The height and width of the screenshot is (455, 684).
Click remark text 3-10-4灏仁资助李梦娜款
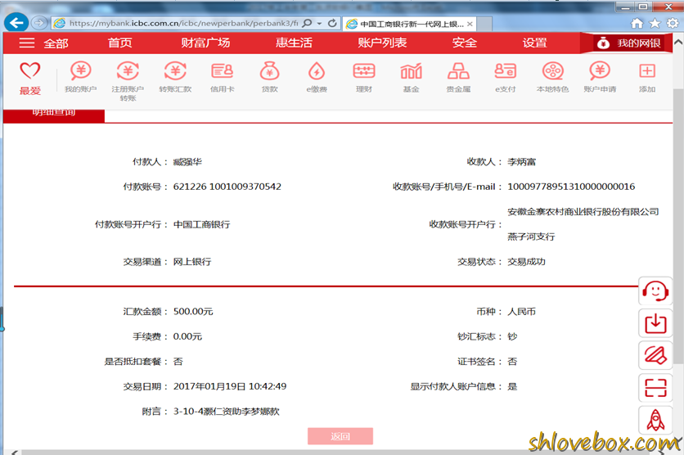click(x=227, y=412)
